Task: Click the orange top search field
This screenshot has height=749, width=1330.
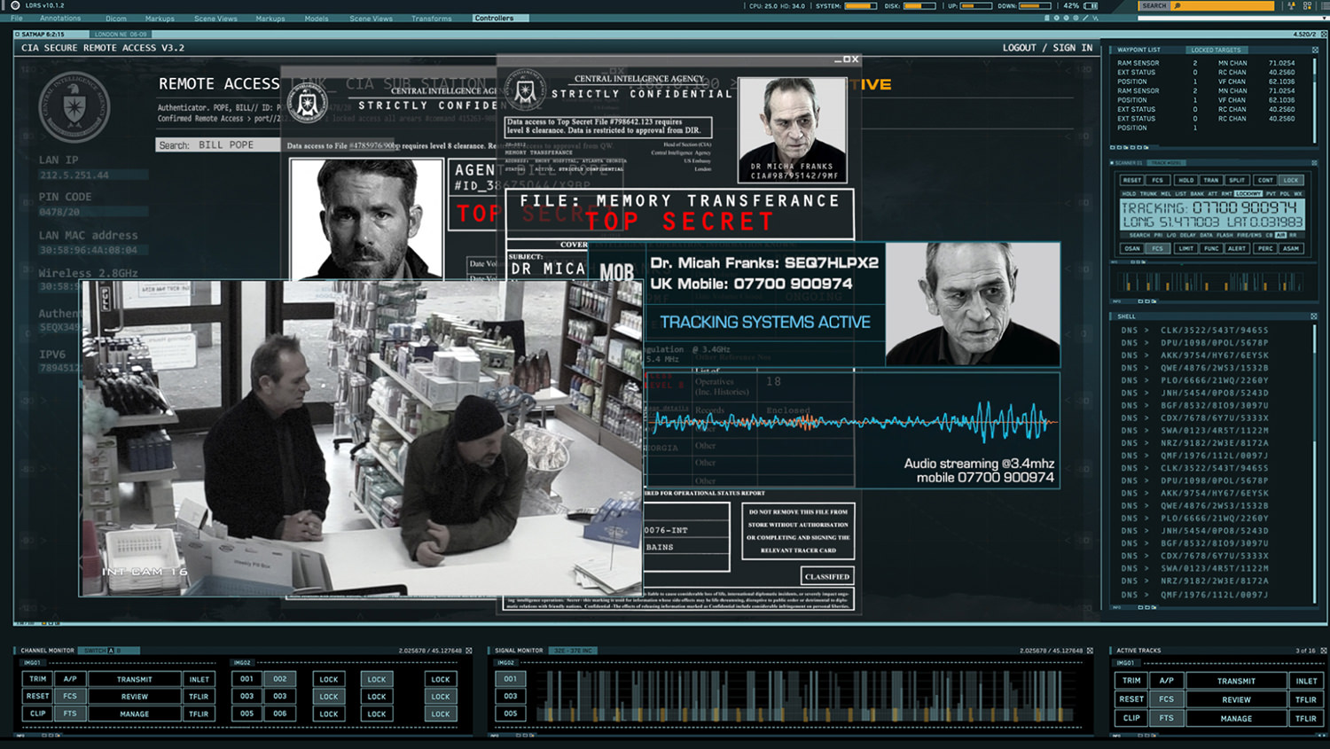Action: 1222,5
